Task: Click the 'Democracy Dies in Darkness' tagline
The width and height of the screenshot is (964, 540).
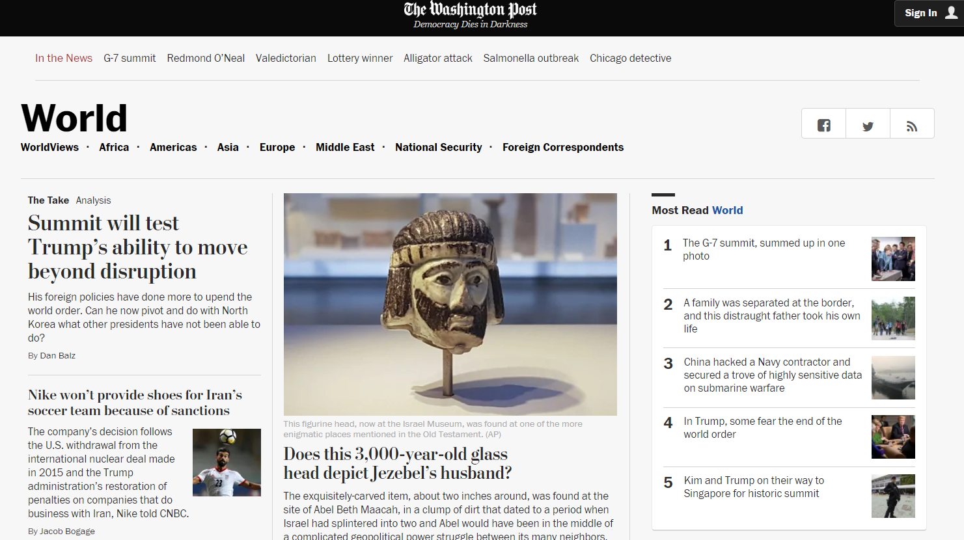Action: click(471, 25)
